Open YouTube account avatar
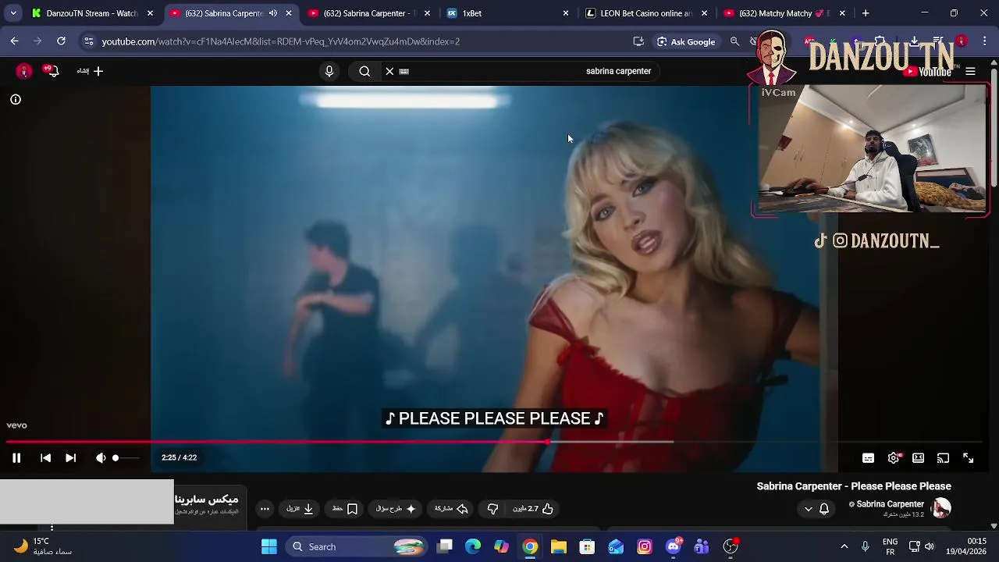 coord(24,71)
